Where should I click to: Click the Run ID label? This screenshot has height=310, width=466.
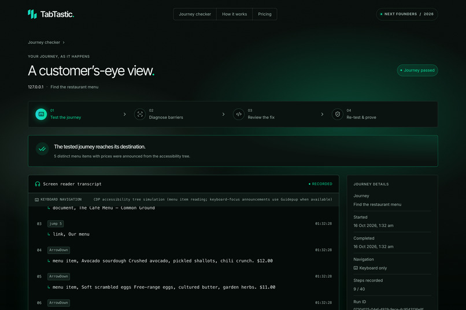point(360,302)
